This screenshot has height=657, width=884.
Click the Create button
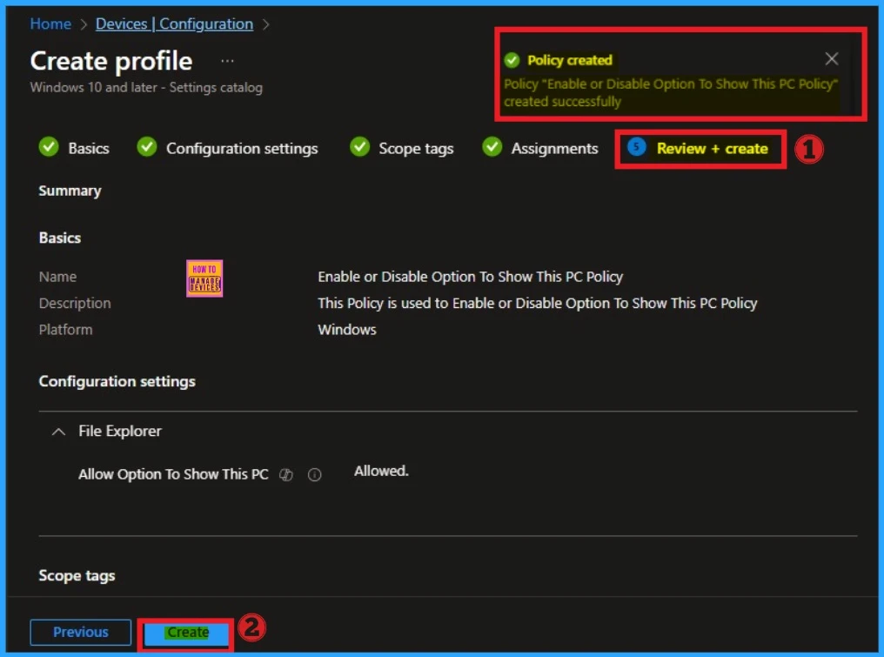coord(187,633)
